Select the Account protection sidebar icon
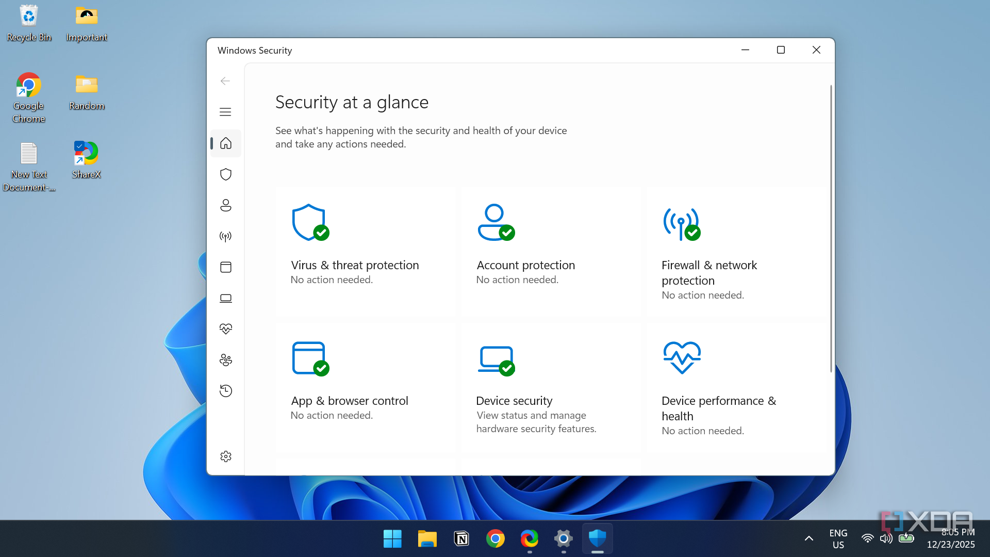The width and height of the screenshot is (990, 557). [225, 205]
